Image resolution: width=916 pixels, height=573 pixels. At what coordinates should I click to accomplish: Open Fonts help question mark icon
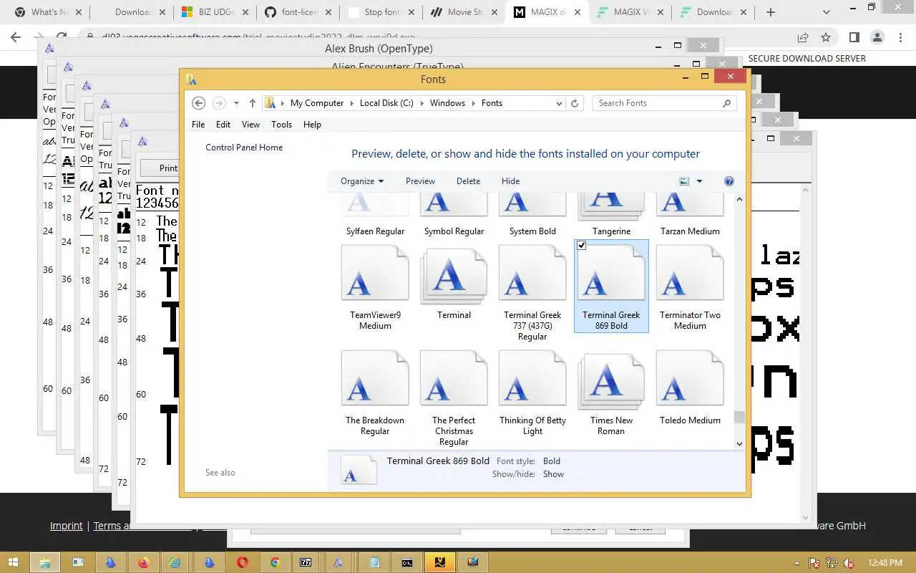click(729, 181)
